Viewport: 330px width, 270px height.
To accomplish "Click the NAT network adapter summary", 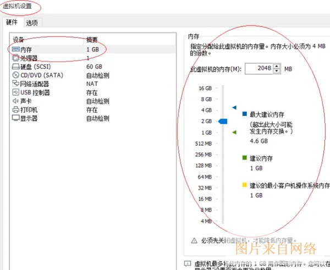I will click(92, 84).
